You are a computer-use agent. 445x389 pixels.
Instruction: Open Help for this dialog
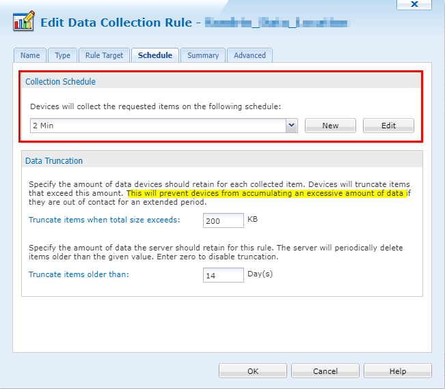pyautogui.click(x=397, y=371)
